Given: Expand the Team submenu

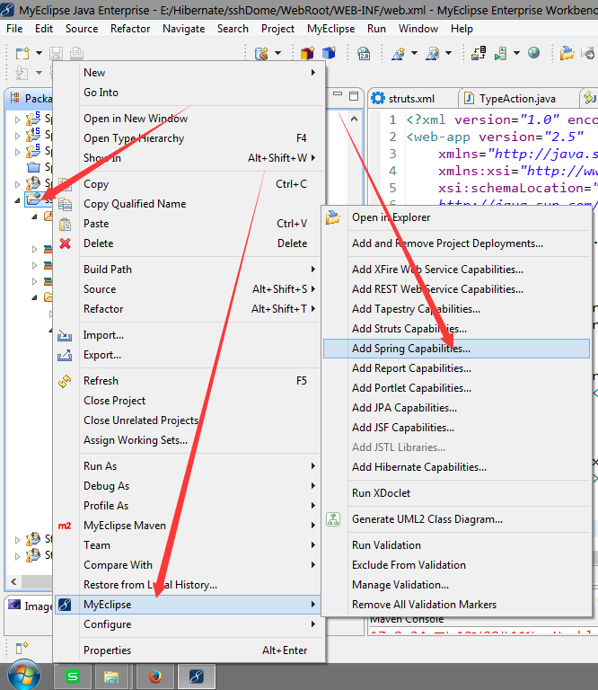Looking at the screenshot, I should [313, 545].
